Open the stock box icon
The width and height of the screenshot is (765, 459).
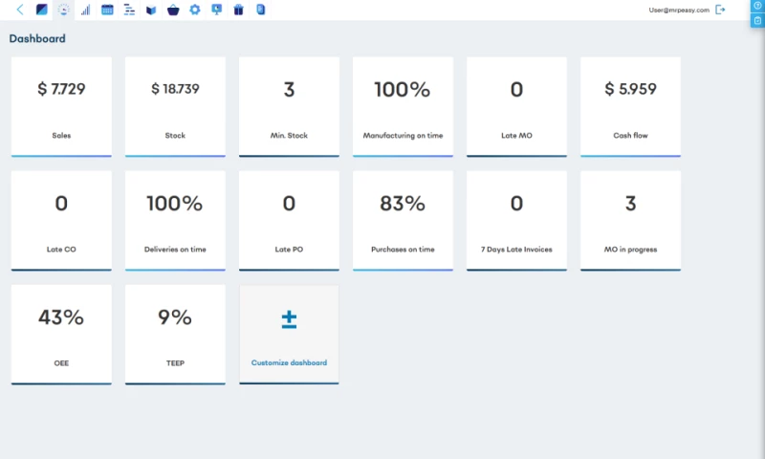click(151, 10)
